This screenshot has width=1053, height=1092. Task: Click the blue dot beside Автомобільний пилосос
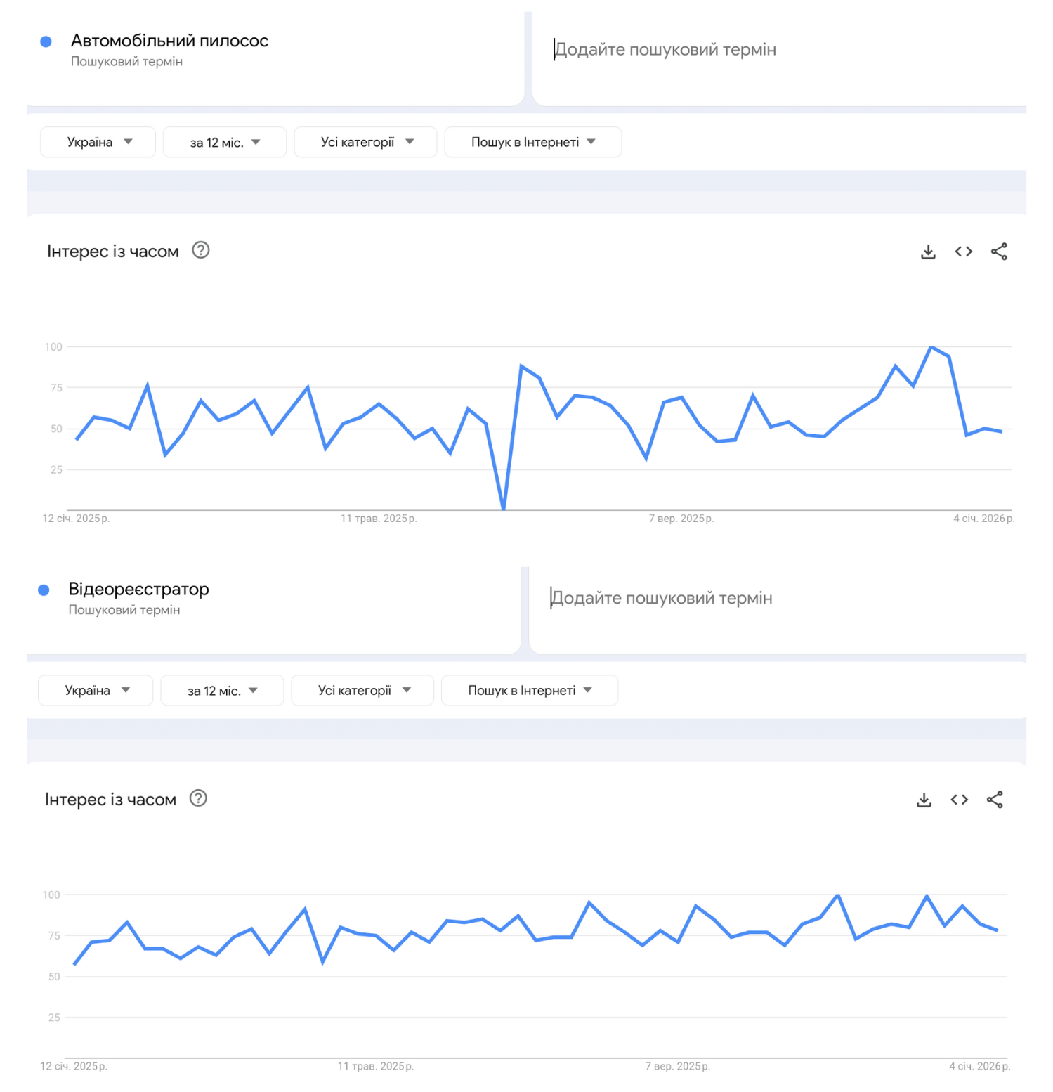coord(46,41)
